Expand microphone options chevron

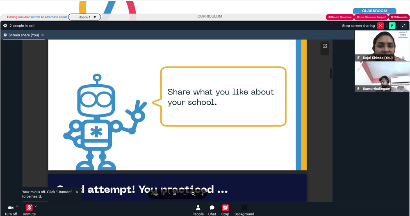pos(36,206)
